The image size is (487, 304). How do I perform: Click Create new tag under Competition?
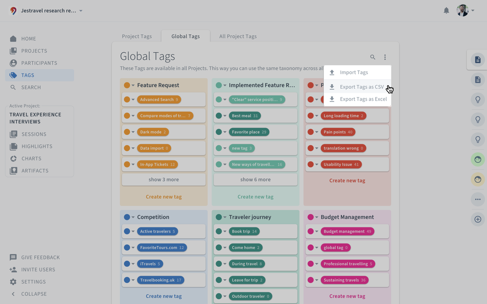(x=164, y=296)
